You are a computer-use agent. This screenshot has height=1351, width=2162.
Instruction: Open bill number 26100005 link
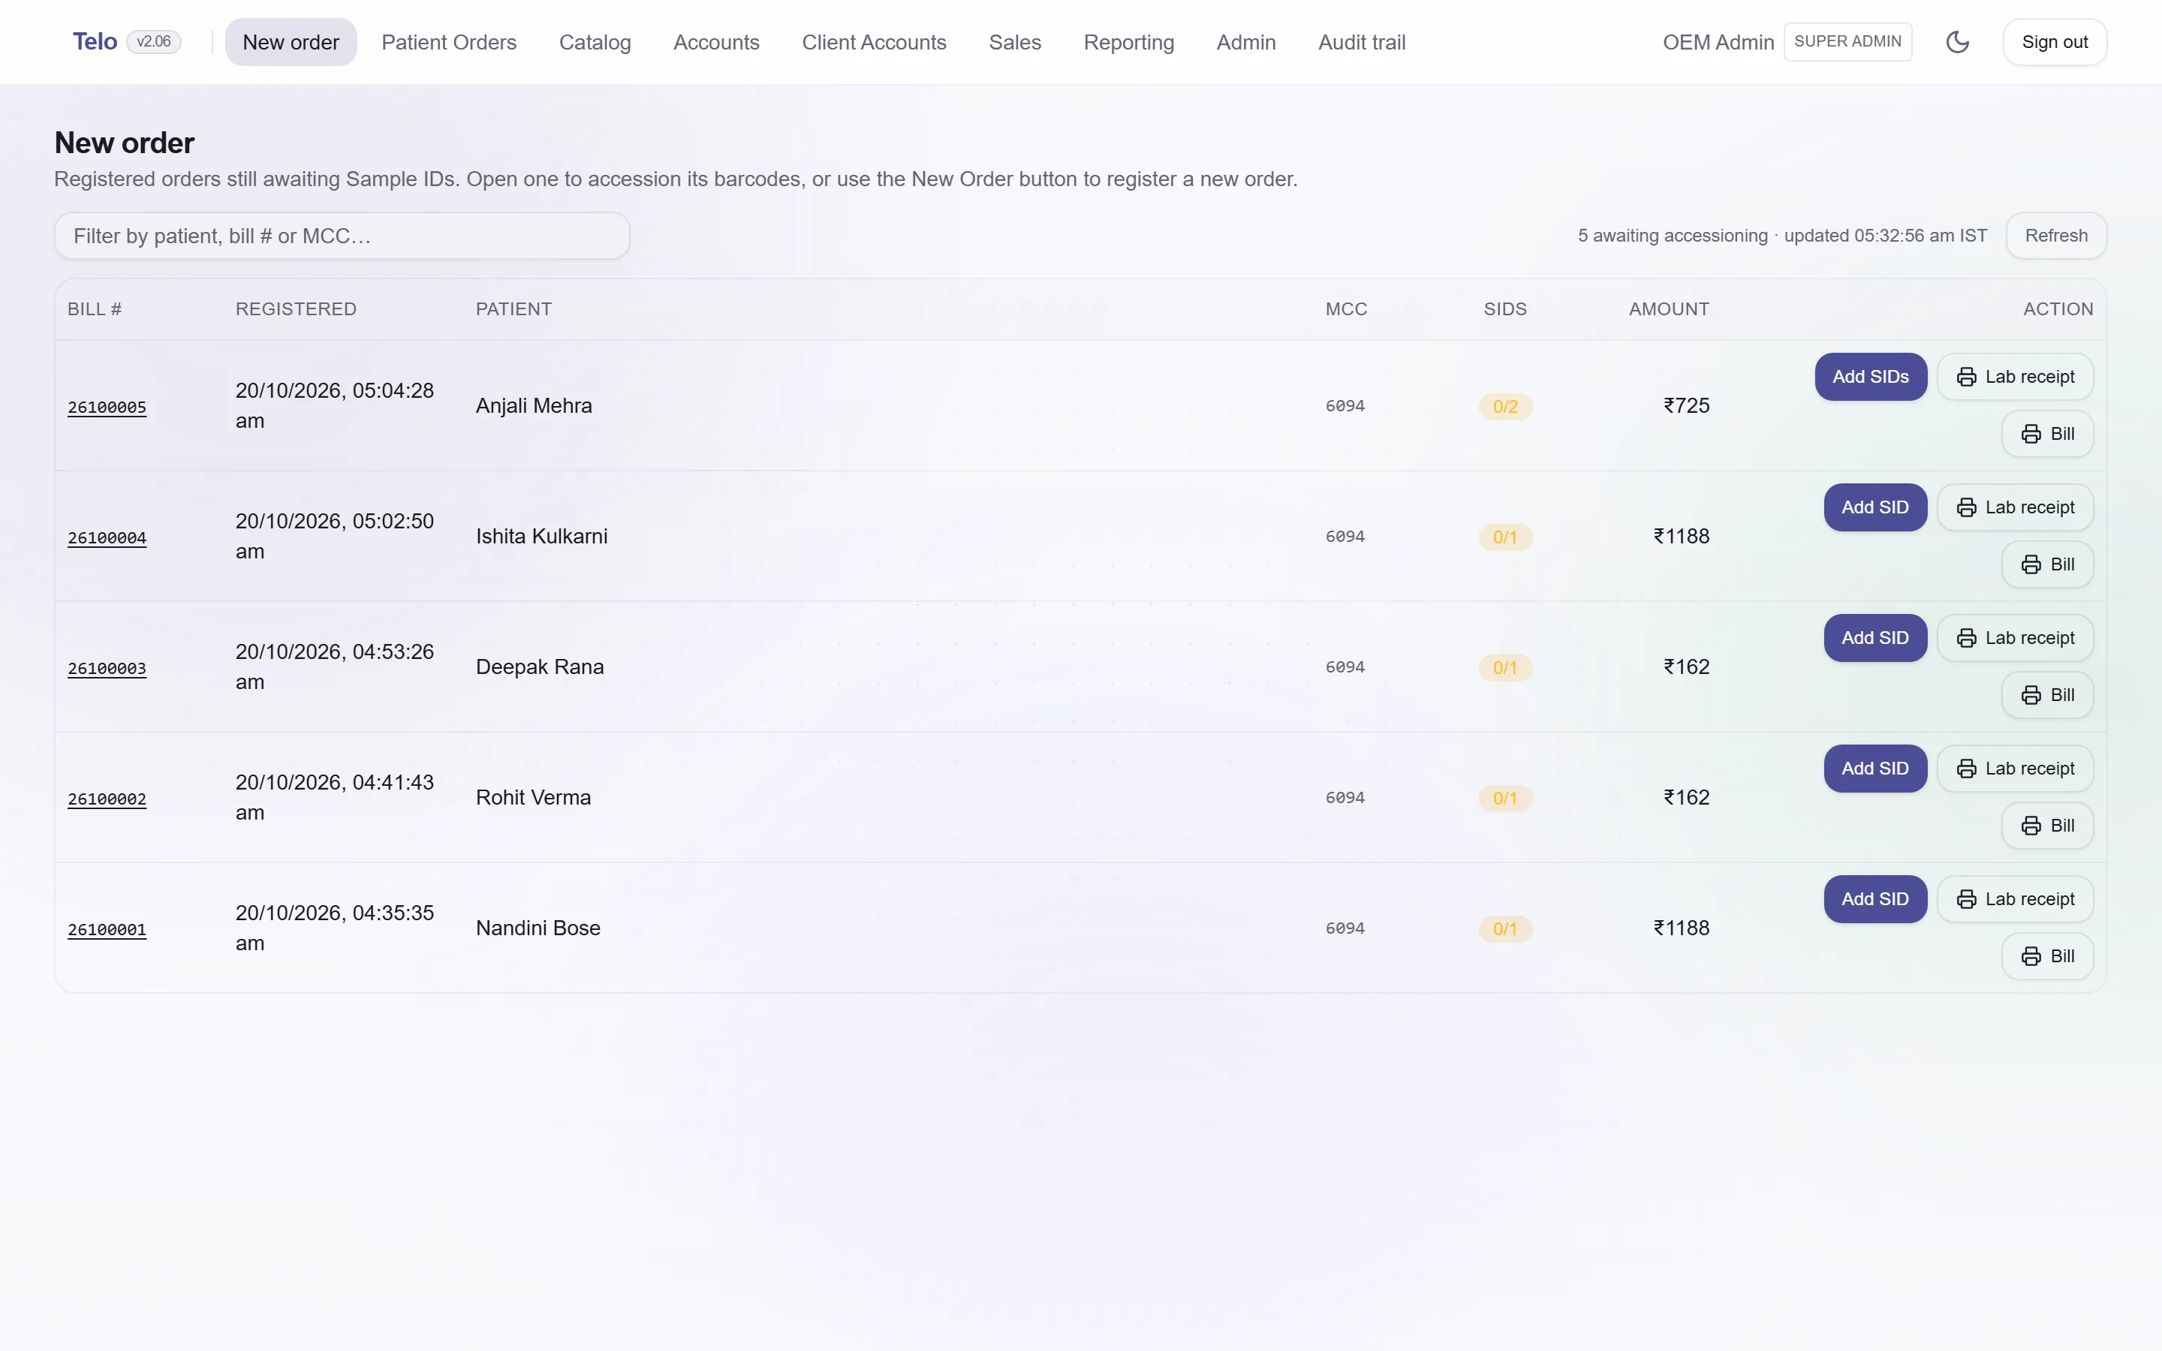tap(107, 408)
